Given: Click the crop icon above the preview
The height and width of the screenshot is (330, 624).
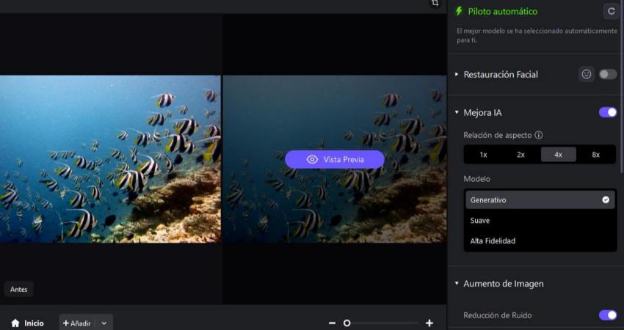Looking at the screenshot, I should [435, 4].
